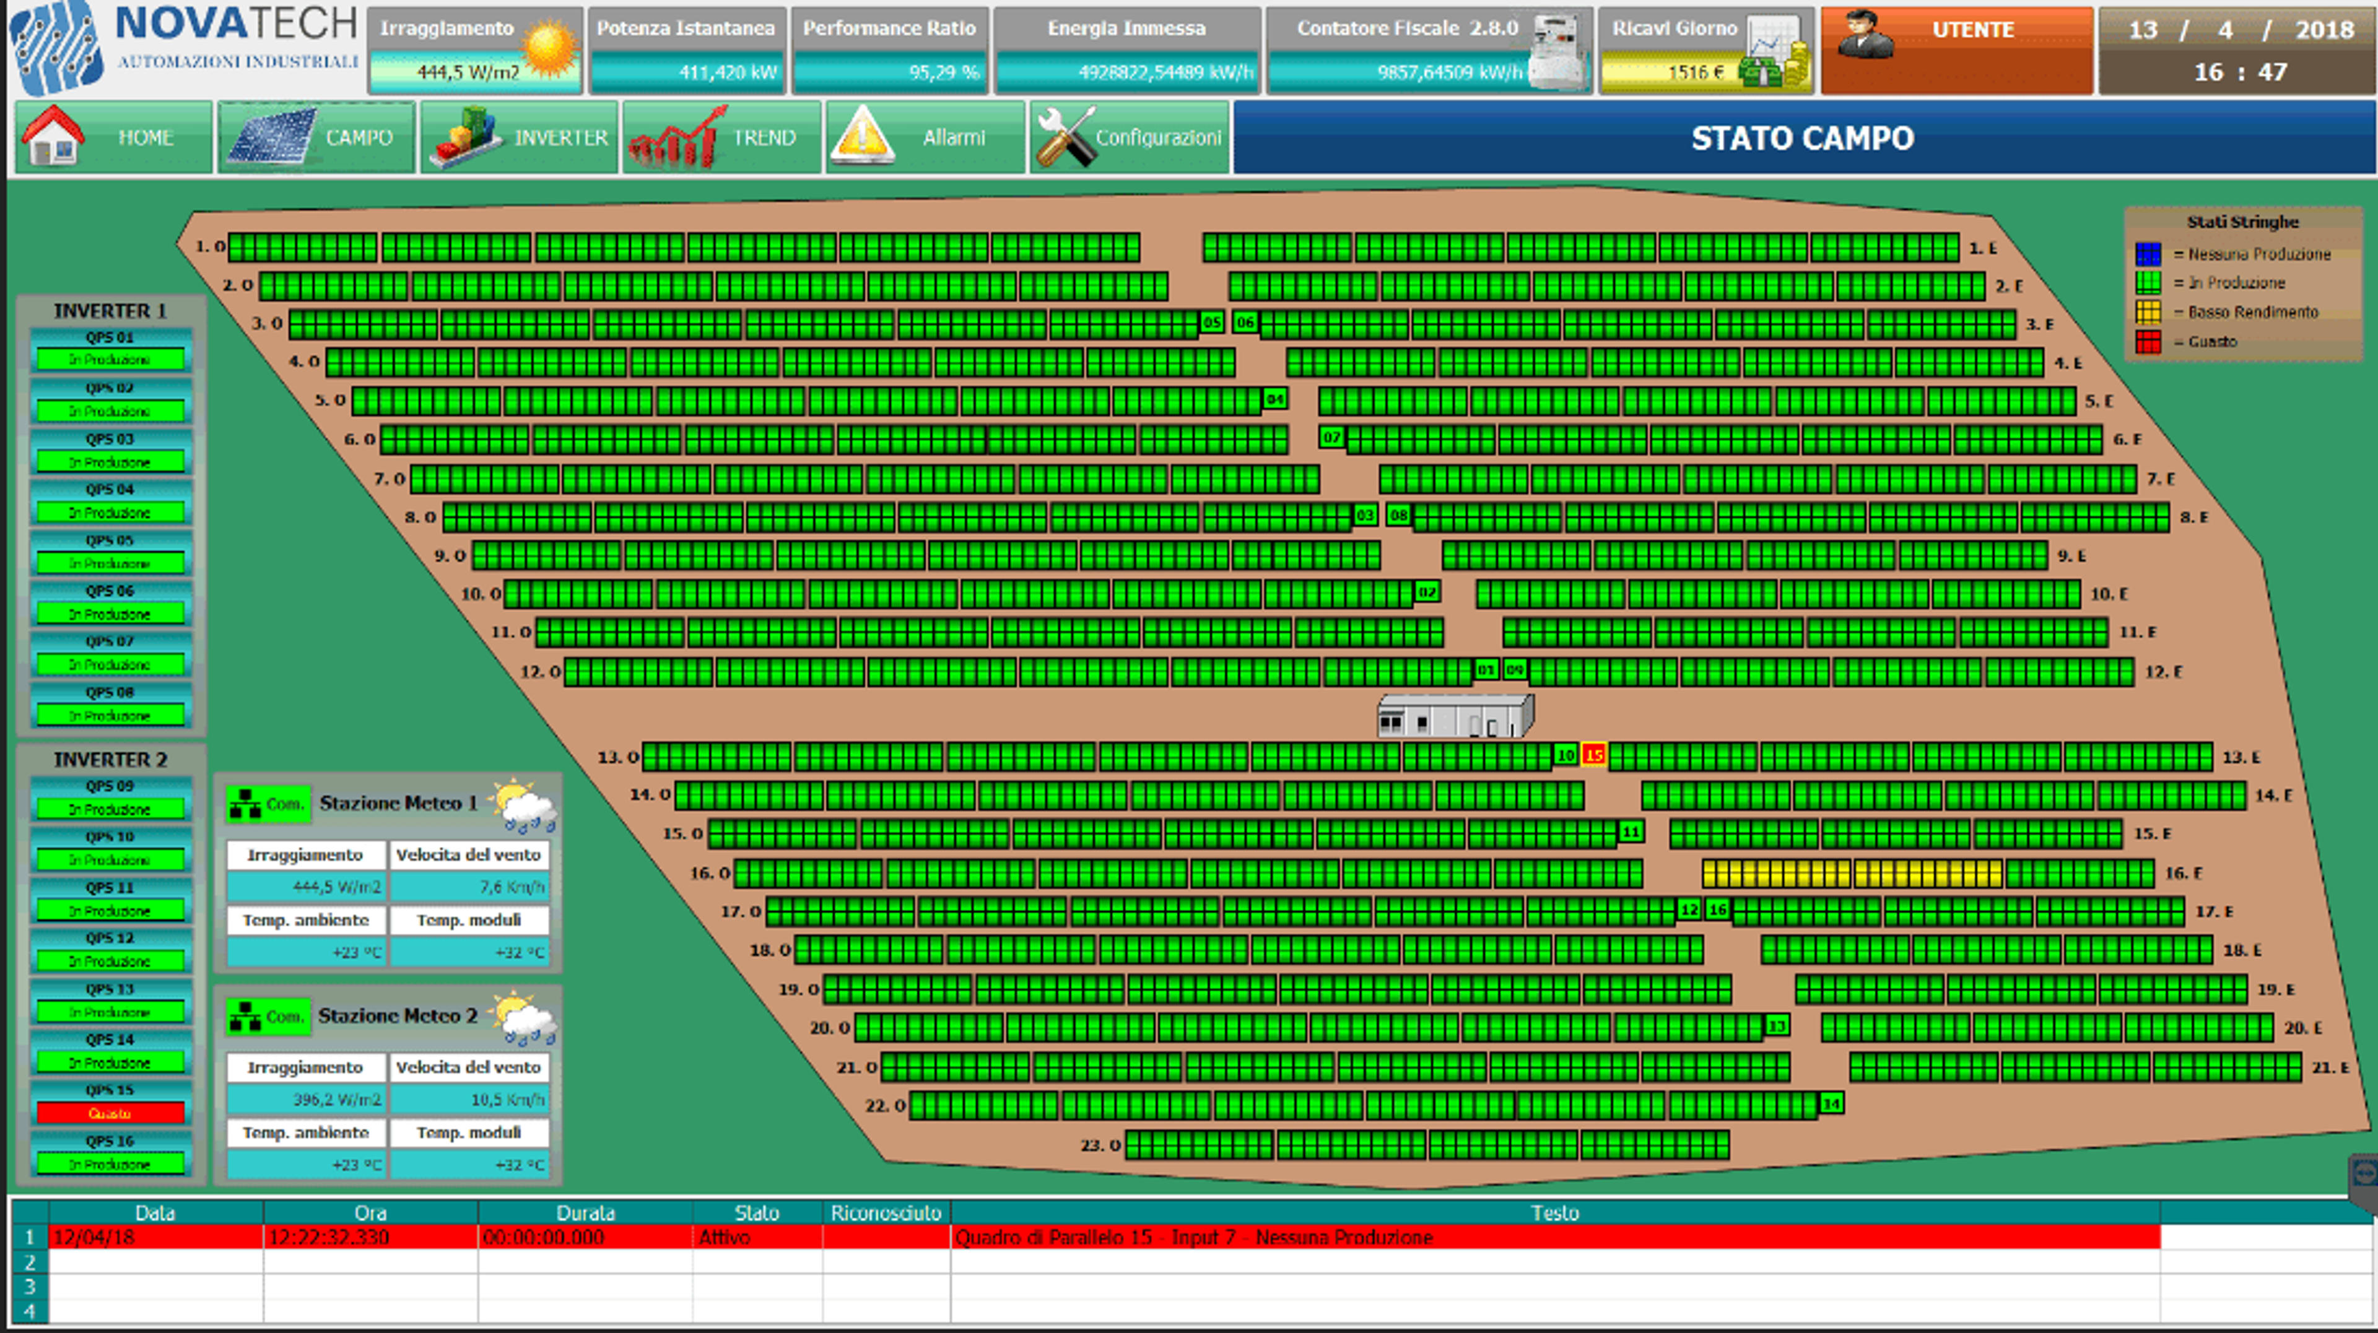Open the Allarmi warning triangle icon

[862, 136]
